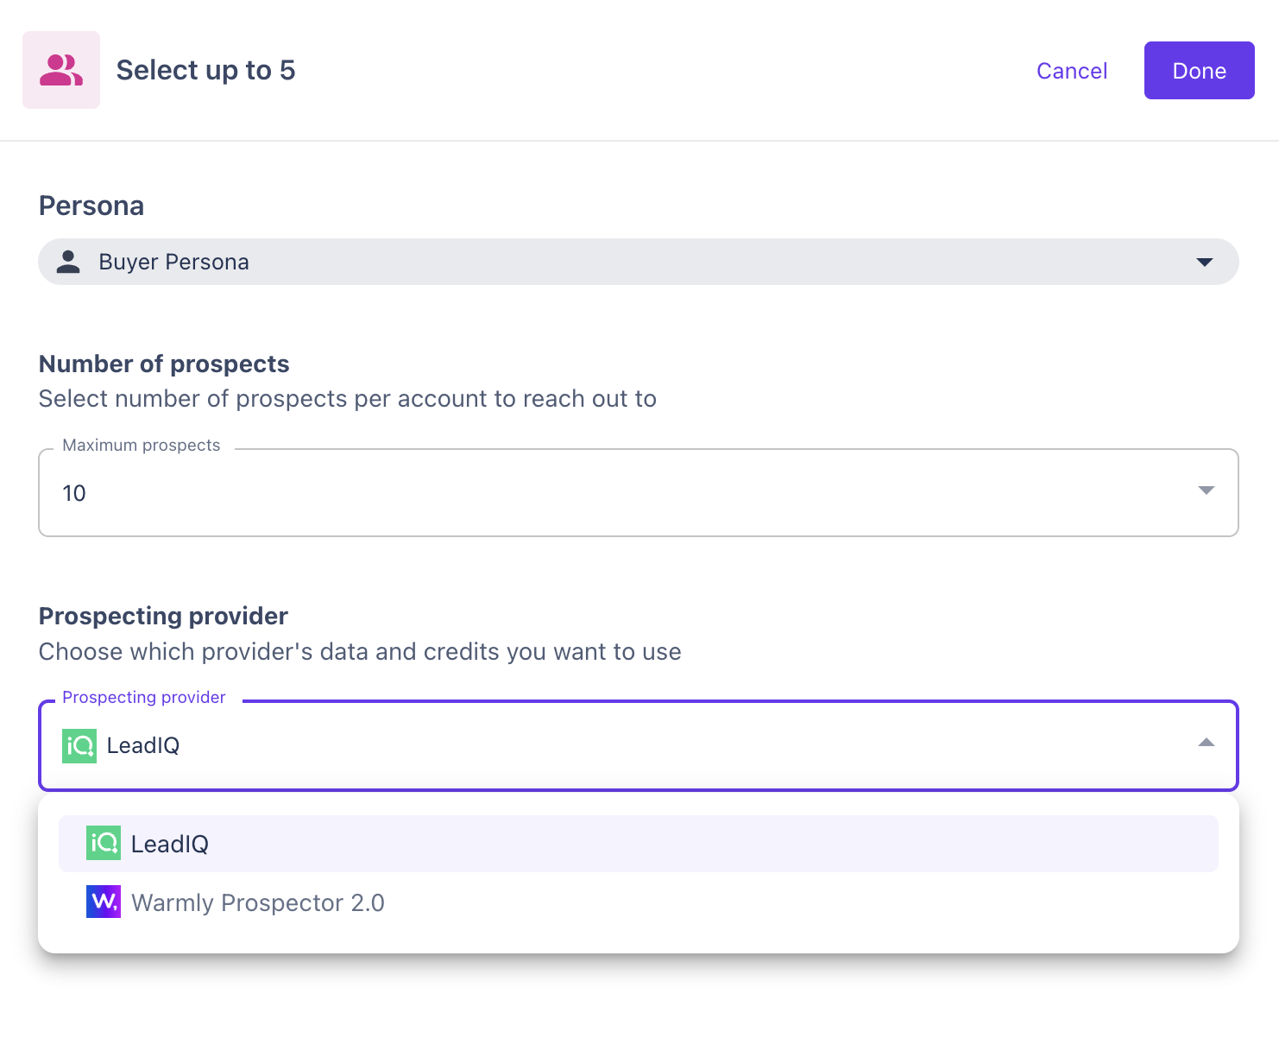Click the LeadIQ logo in the selected provider field
1279x1057 pixels.
79,746
